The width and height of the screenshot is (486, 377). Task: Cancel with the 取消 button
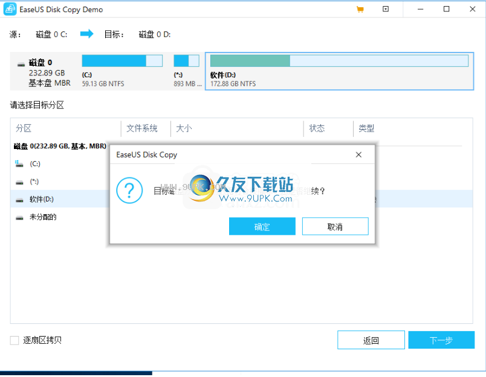335,226
